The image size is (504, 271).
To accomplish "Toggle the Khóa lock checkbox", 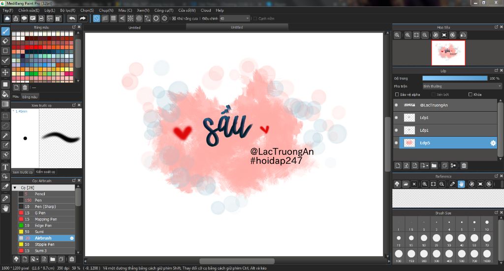I will pos(470,94).
